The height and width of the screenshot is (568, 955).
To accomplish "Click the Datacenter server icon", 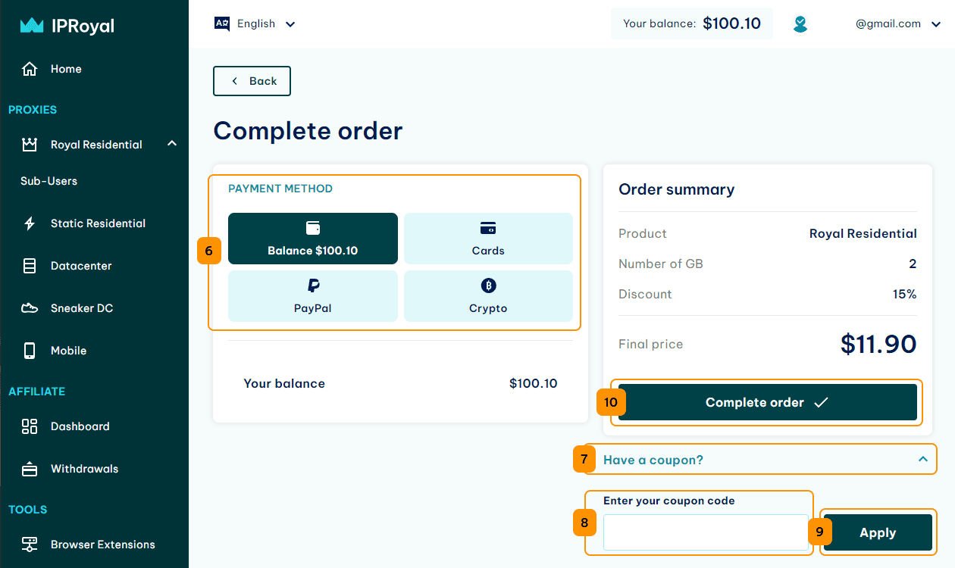I will pos(30,266).
